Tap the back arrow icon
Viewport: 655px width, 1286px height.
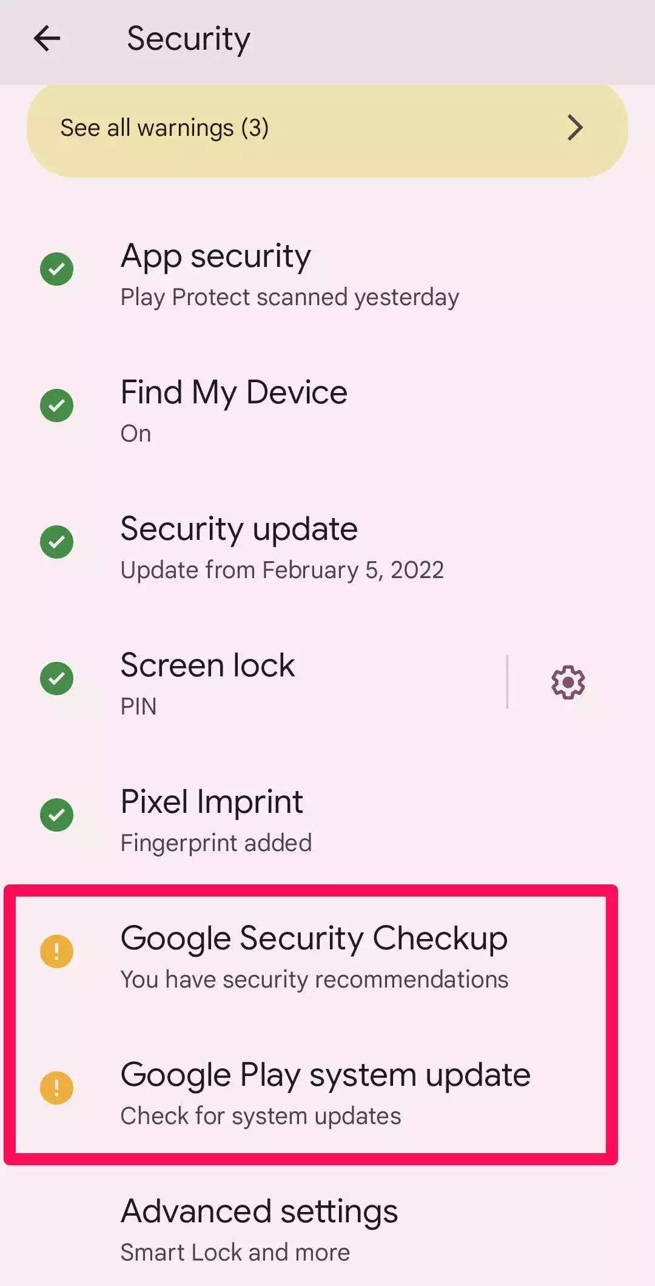[47, 39]
